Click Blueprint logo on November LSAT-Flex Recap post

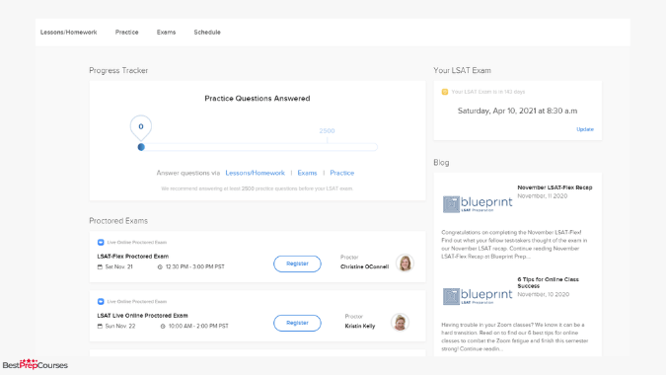[x=478, y=204]
